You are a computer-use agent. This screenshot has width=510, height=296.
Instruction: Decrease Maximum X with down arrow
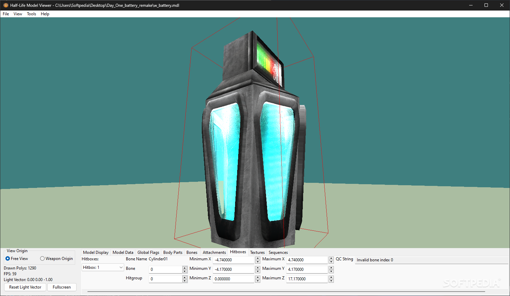pyautogui.click(x=331, y=262)
